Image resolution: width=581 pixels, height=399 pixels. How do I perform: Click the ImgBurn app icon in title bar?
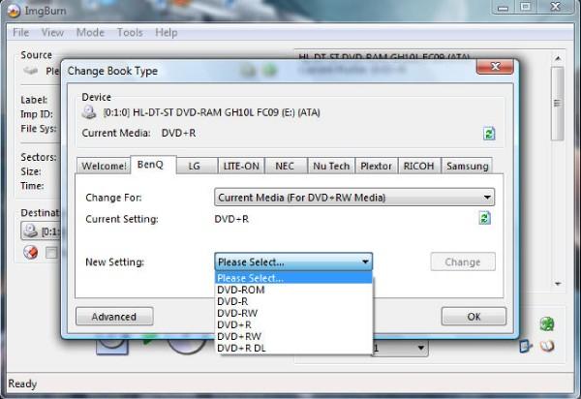14,11
